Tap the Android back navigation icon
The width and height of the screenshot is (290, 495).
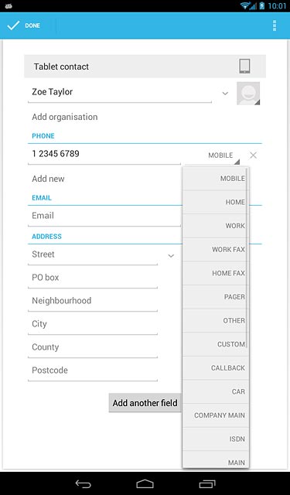pyautogui.click(x=83, y=483)
